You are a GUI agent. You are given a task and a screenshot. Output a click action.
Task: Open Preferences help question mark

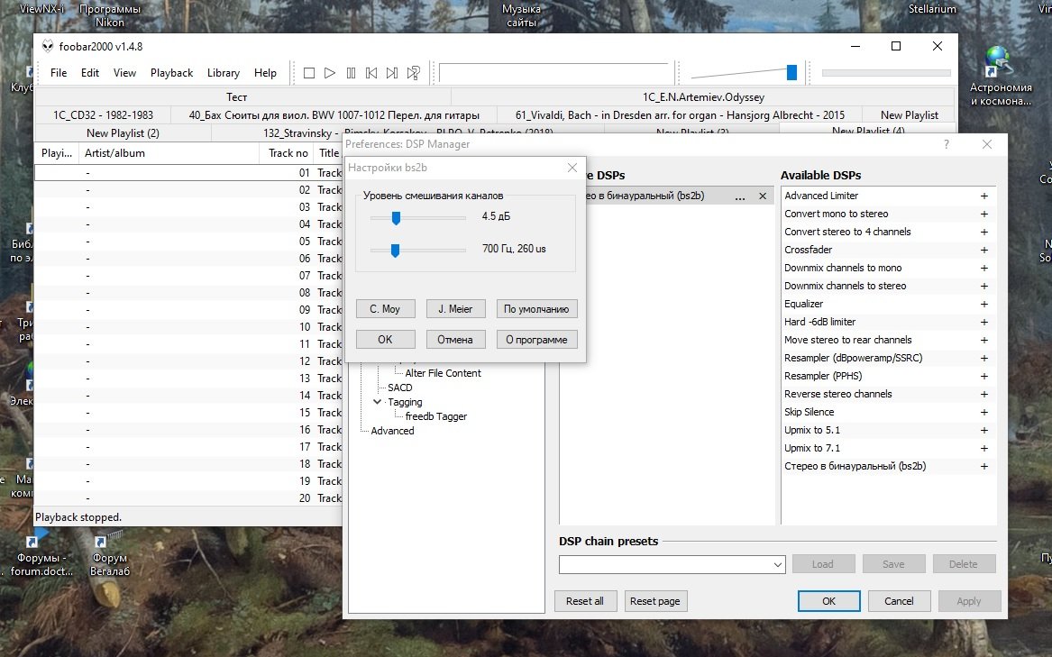947,144
